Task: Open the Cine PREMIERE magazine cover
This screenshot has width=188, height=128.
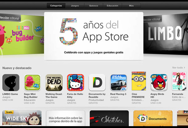Action: pos(139,81)
